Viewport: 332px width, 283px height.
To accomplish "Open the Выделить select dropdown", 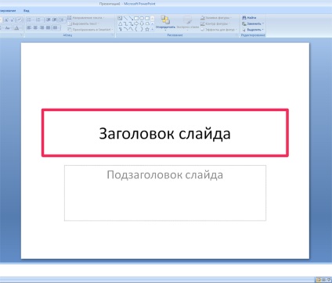I will tap(253, 30).
